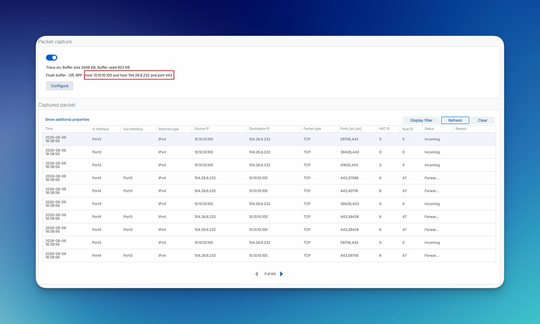Select ports value 41630,443
The width and height of the screenshot is (540, 324).
coord(349,165)
